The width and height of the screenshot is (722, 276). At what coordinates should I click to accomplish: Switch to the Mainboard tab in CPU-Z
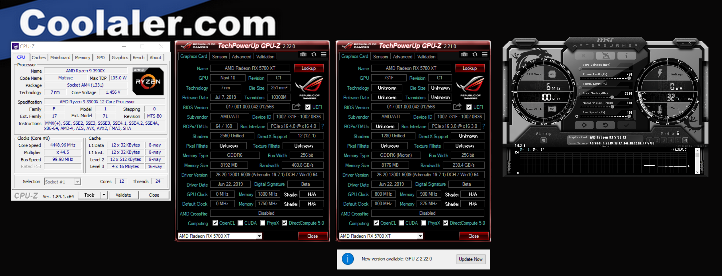[60, 58]
